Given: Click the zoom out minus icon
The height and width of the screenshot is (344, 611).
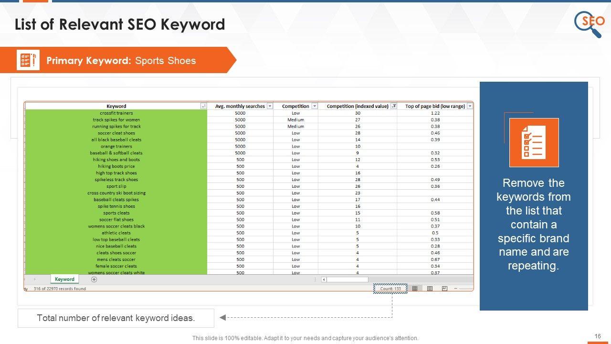Looking at the screenshot, I should (x=456, y=289).
